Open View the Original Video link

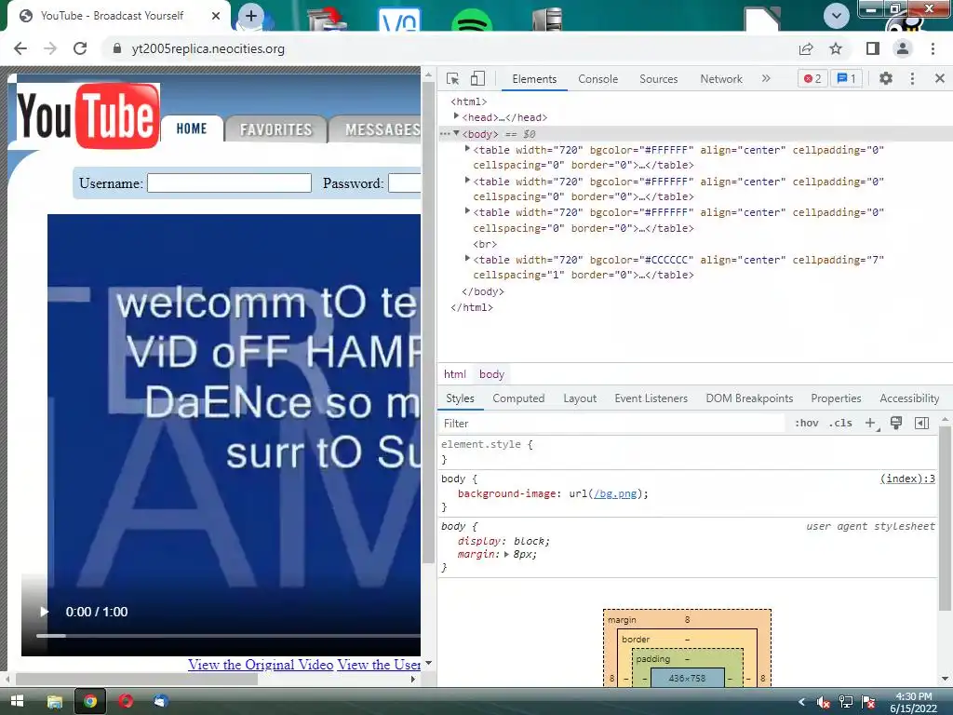261,665
